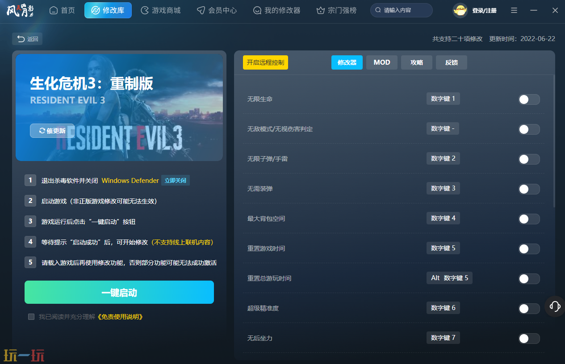Click the Resident Evil 3 banner image
The height and width of the screenshot is (364, 565).
click(x=119, y=108)
